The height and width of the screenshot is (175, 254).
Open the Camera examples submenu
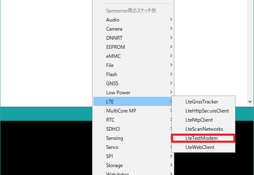(x=133, y=29)
